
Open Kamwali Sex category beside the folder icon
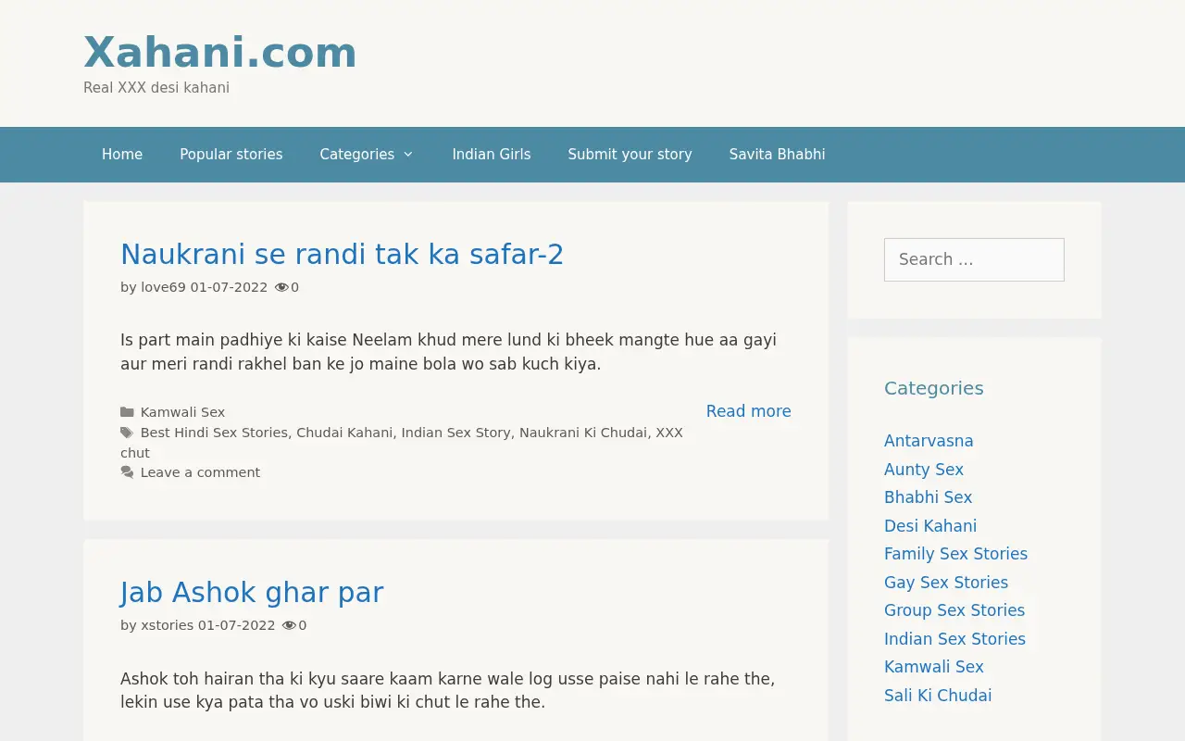point(183,412)
